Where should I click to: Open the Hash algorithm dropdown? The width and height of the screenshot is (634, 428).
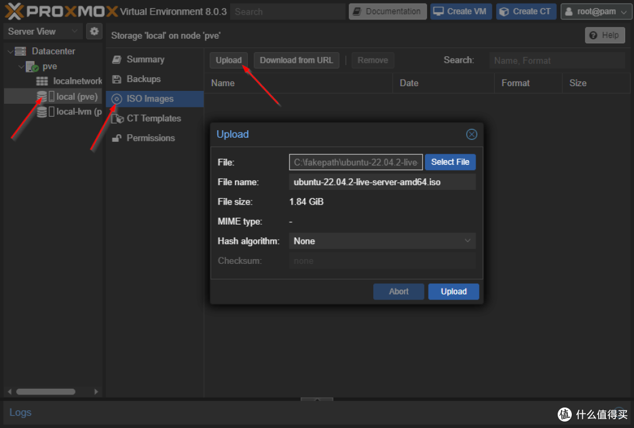click(x=467, y=241)
